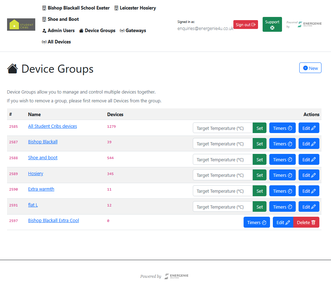
Task: Click the Actions column header
Action: click(311, 114)
